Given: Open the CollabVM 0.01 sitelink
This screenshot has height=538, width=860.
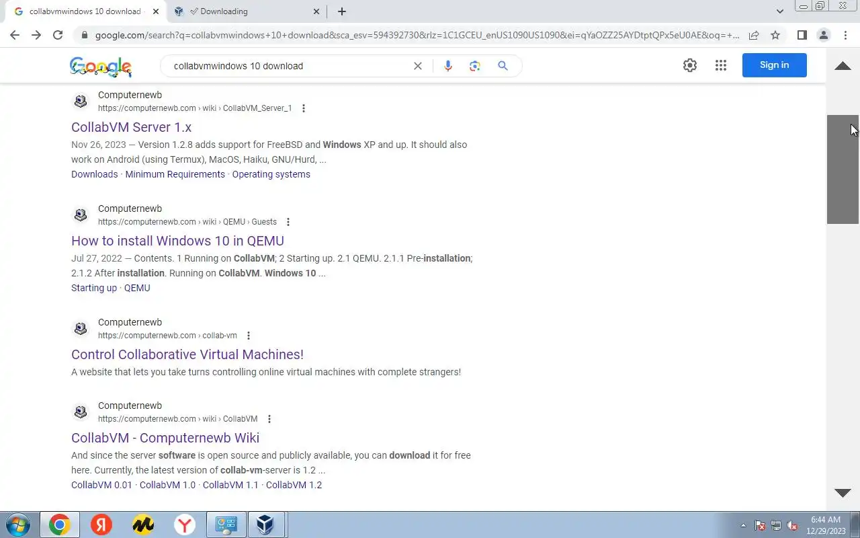Looking at the screenshot, I should point(101,485).
